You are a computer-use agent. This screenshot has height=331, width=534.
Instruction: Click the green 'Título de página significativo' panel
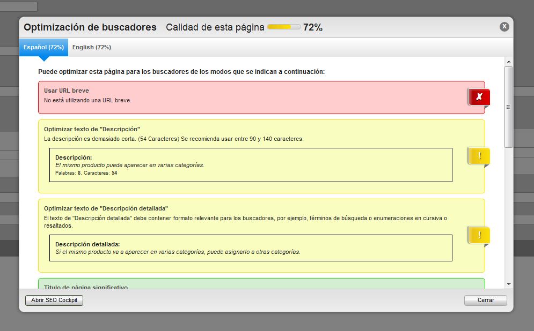[x=261, y=284]
